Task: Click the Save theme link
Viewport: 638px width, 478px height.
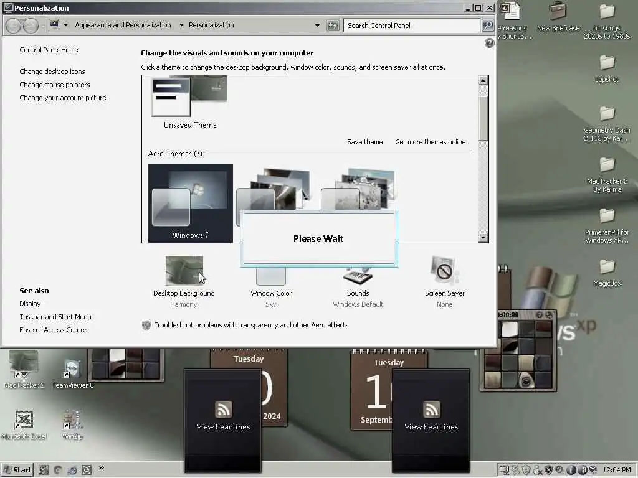Action: [365, 142]
